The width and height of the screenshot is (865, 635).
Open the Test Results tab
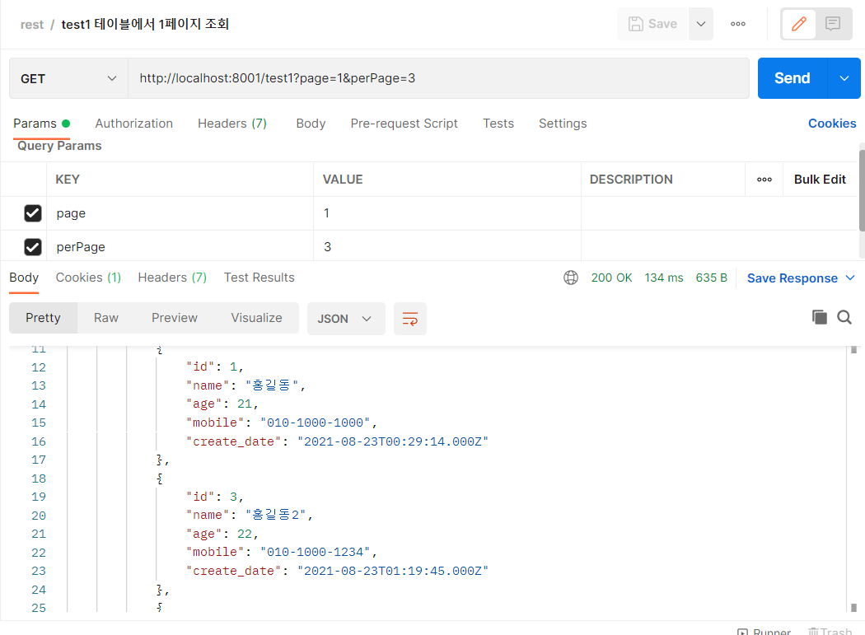[259, 278]
